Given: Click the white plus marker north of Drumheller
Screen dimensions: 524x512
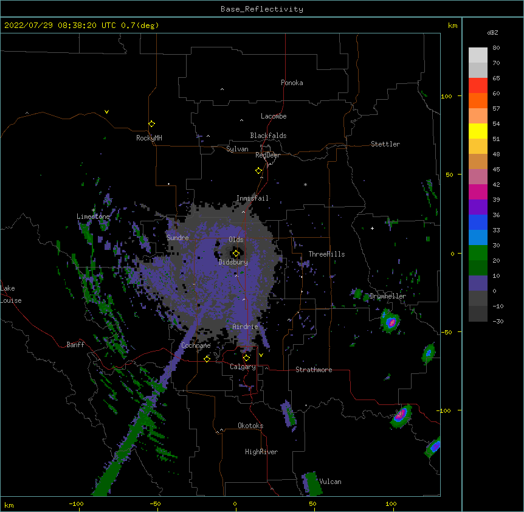Looking at the screenshot, I should click(x=372, y=228).
